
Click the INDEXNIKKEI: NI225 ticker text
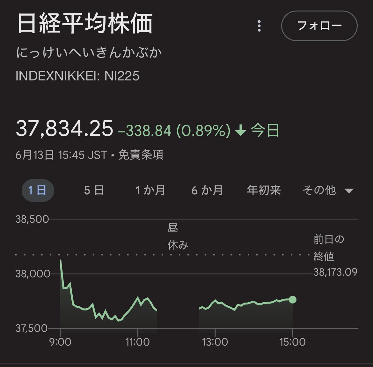[x=77, y=76]
